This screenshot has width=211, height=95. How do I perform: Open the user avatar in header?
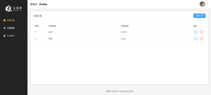202,4
